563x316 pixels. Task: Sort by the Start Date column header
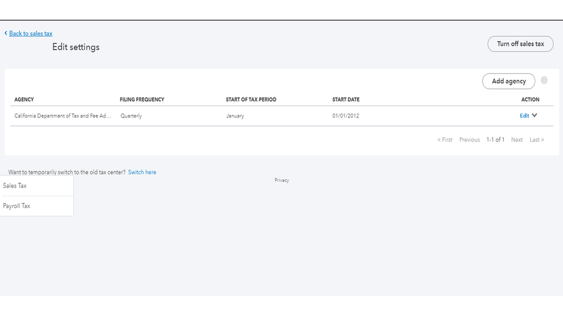[345, 100]
